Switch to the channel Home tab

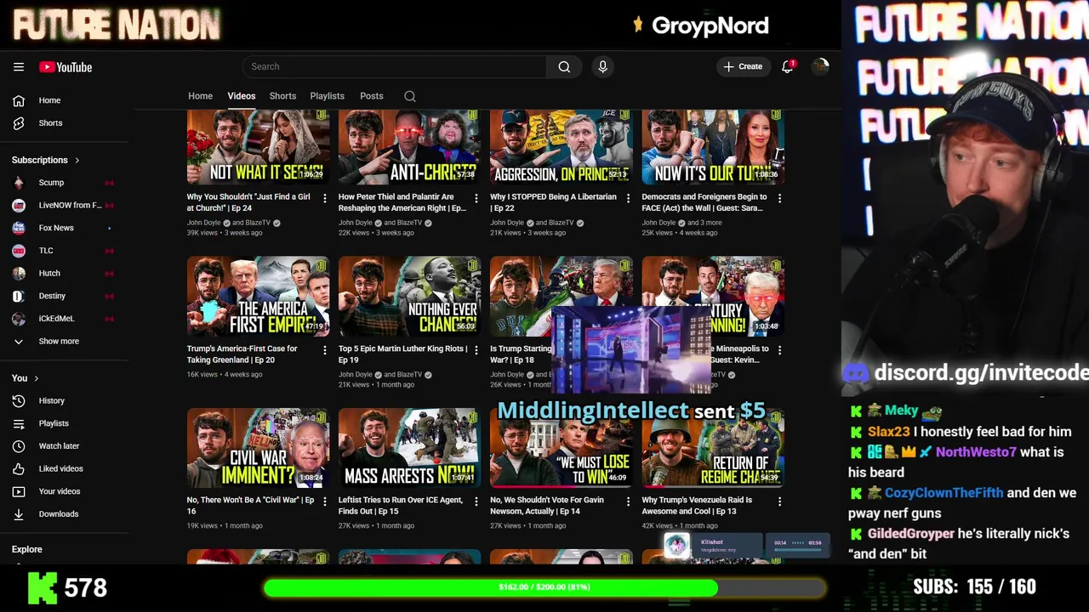(x=201, y=96)
